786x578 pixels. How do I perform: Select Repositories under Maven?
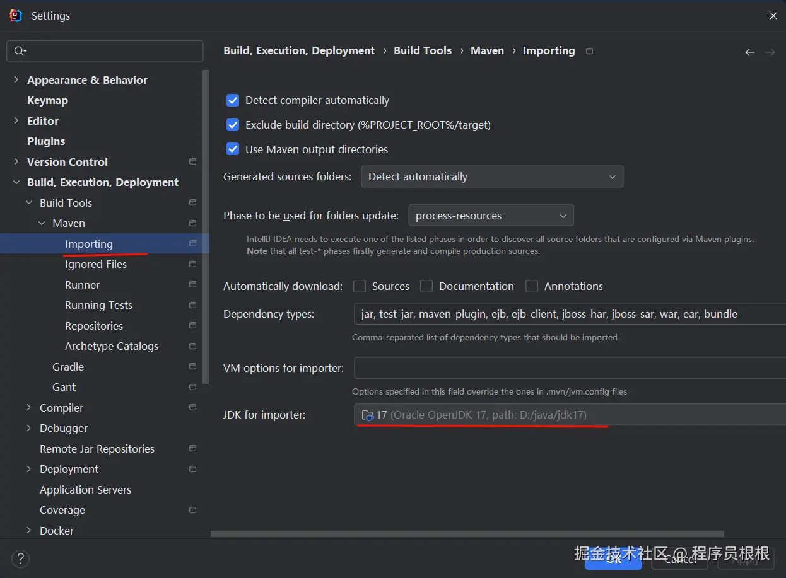coord(94,326)
